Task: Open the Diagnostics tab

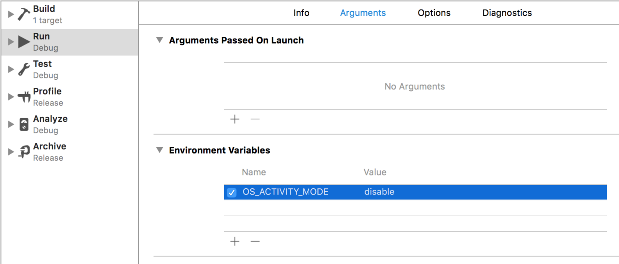Action: click(507, 13)
